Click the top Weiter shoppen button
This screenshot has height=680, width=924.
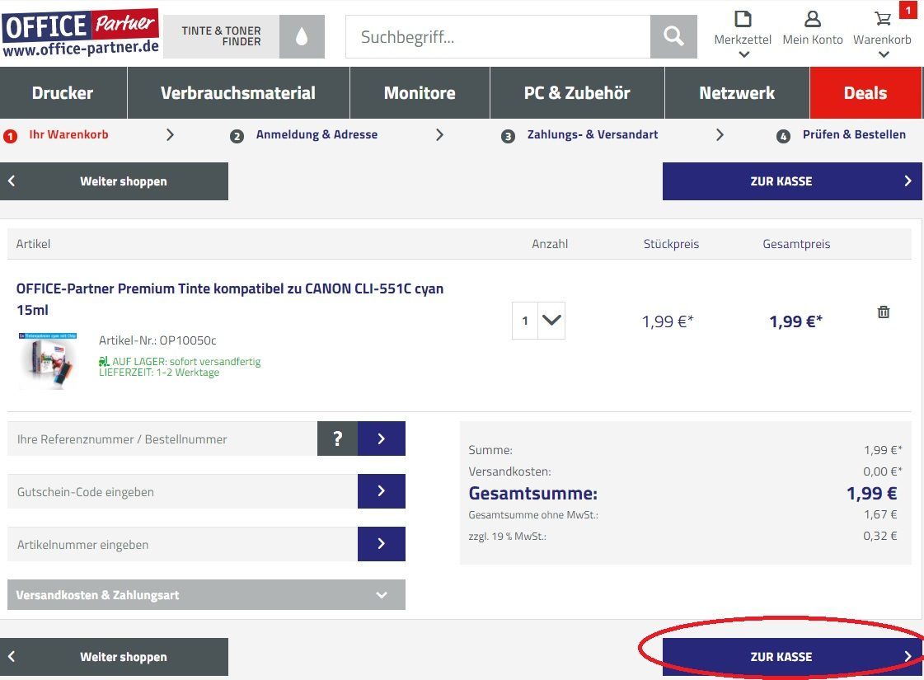click(114, 181)
